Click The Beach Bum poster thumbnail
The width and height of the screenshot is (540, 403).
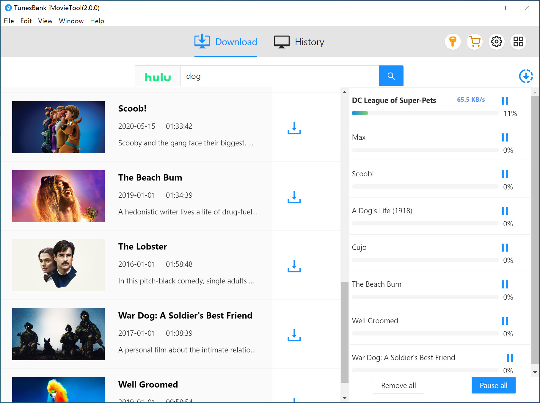coord(58,196)
